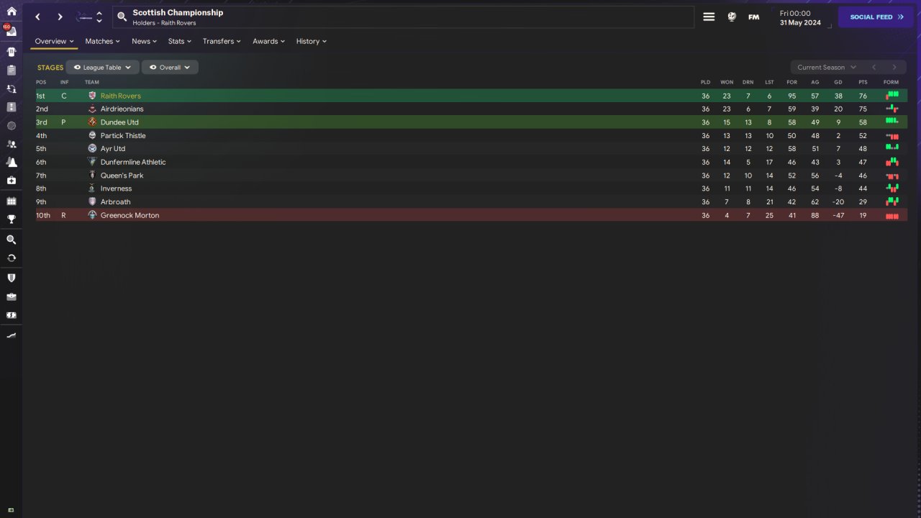
Task: Open the hamburger menu icon
Action: click(x=709, y=17)
